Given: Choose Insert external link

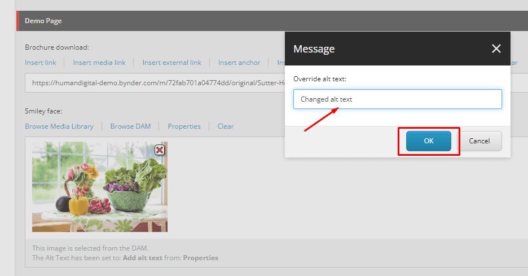Looking at the screenshot, I should 171,62.
